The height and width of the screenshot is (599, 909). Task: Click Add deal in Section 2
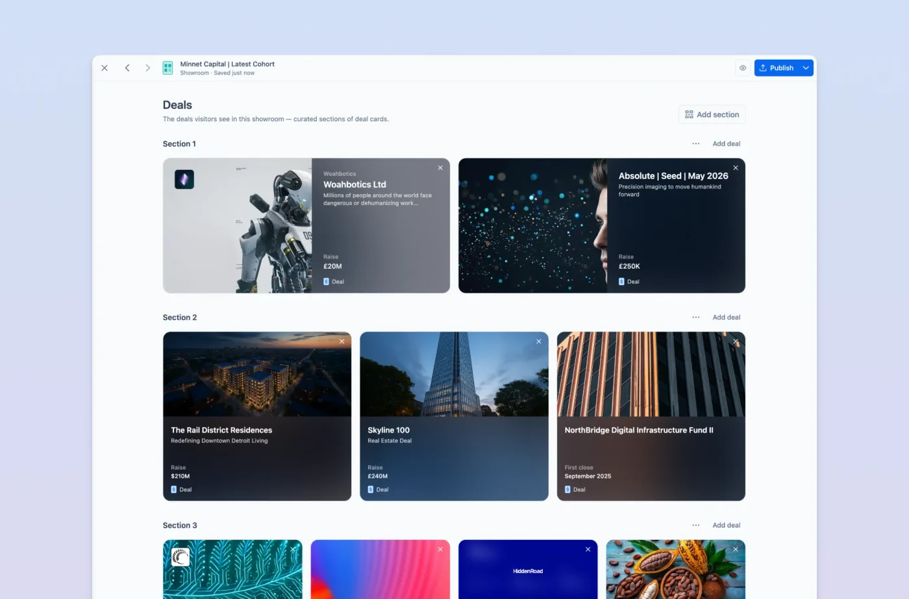(x=727, y=317)
